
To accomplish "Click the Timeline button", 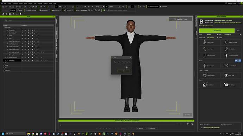I will point(163,7).
